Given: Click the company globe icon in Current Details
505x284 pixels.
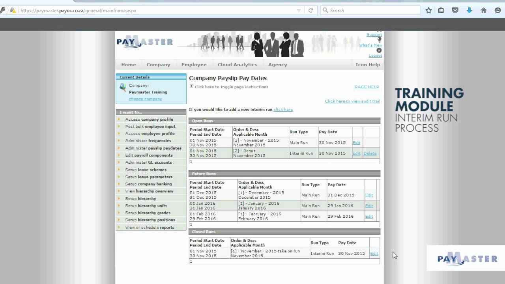Looking at the screenshot, I should 123,87.
